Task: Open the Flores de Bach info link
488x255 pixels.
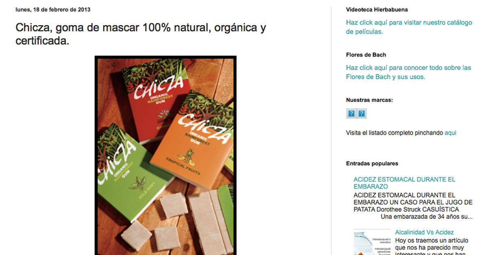Action: (x=409, y=72)
